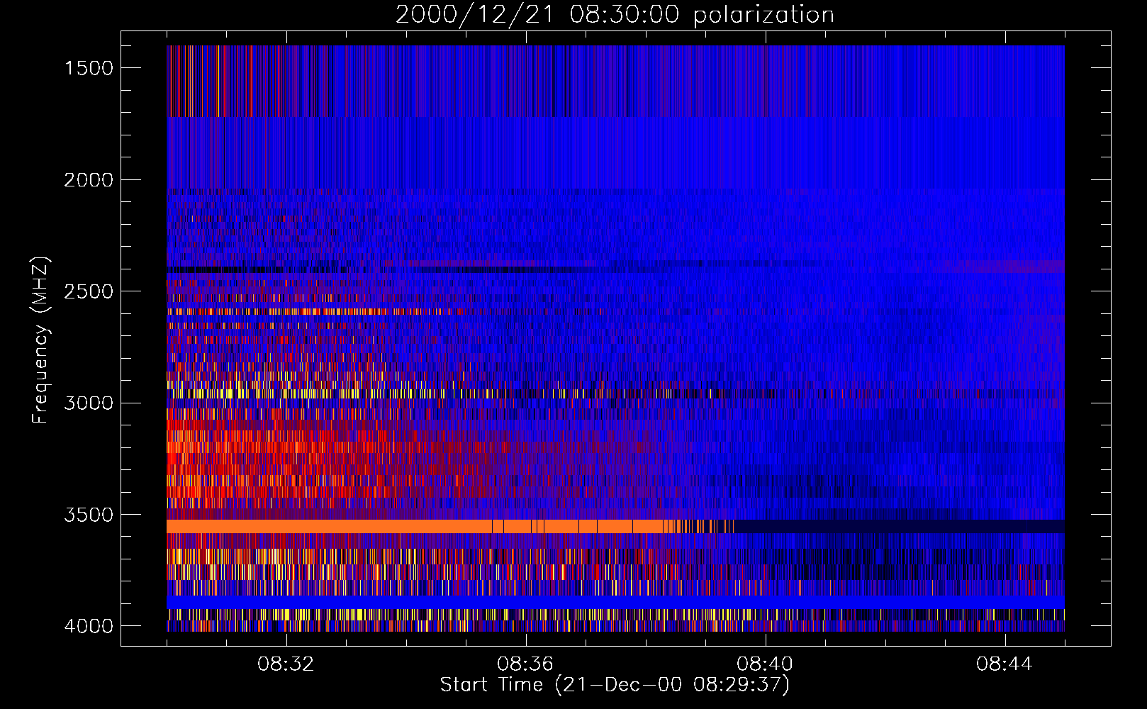The width and height of the screenshot is (1147, 709).
Task: Click the 08:40 time tick label
Action: (x=765, y=664)
